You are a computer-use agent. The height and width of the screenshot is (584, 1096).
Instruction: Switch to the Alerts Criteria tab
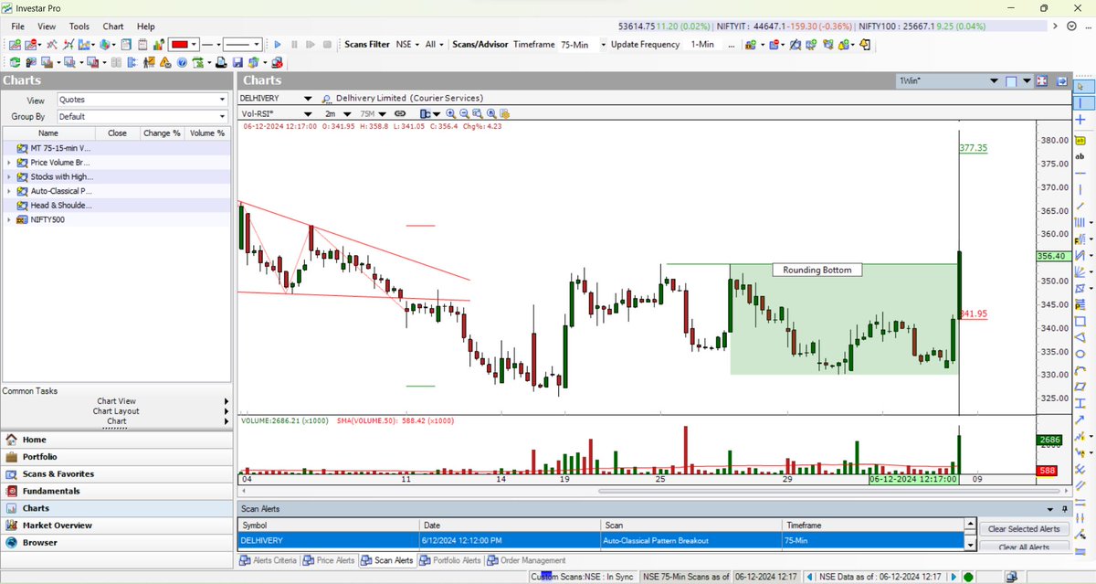[268, 560]
